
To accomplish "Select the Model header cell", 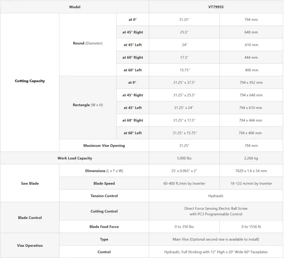I will (x=75, y=7).
